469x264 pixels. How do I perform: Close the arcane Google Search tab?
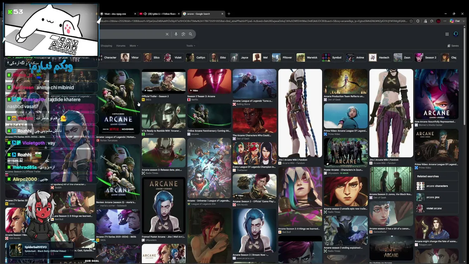click(222, 14)
